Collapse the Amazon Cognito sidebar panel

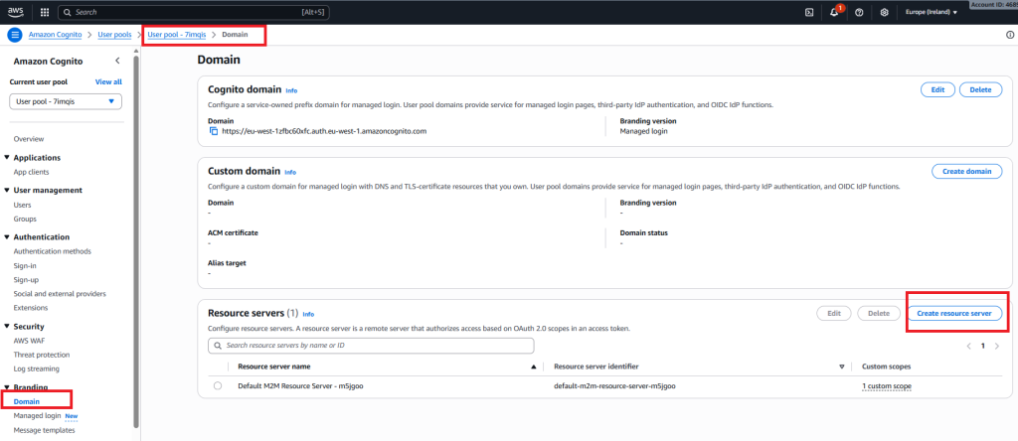(117, 62)
